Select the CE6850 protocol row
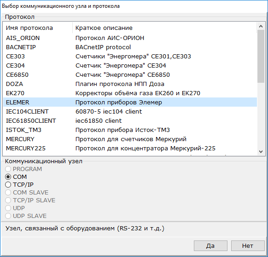The height and width of the screenshot is (257, 268). (x=130, y=75)
